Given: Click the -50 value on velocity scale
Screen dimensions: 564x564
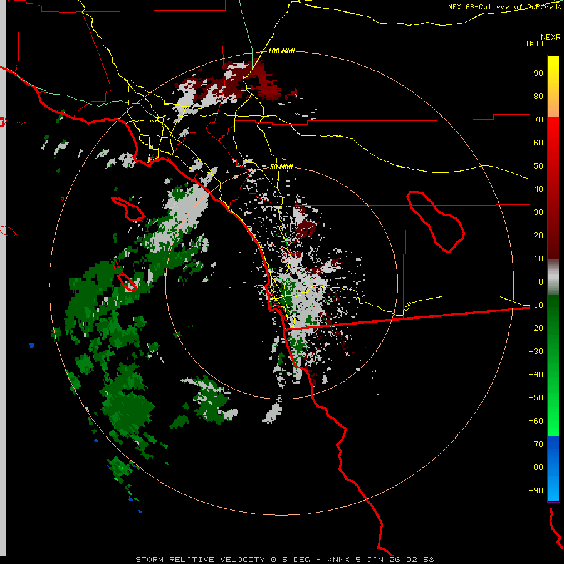Looking at the screenshot, I should click(536, 398).
